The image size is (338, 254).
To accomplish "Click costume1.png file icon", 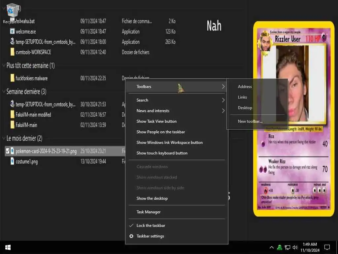I will click(12, 161).
